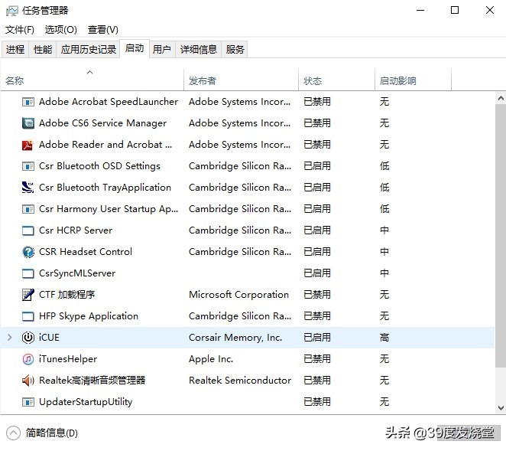The image size is (506, 451).
Task: Click Adobe Reader and Acrobat ... name
Action: pyautogui.click(x=105, y=145)
